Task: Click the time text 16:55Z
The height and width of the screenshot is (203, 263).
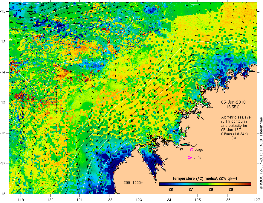Action: (232, 107)
